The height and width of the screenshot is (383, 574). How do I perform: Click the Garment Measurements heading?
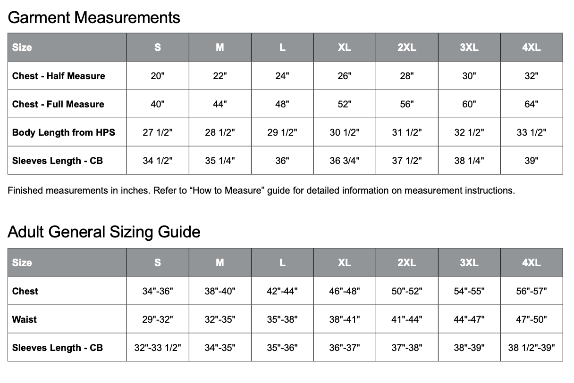(x=94, y=17)
